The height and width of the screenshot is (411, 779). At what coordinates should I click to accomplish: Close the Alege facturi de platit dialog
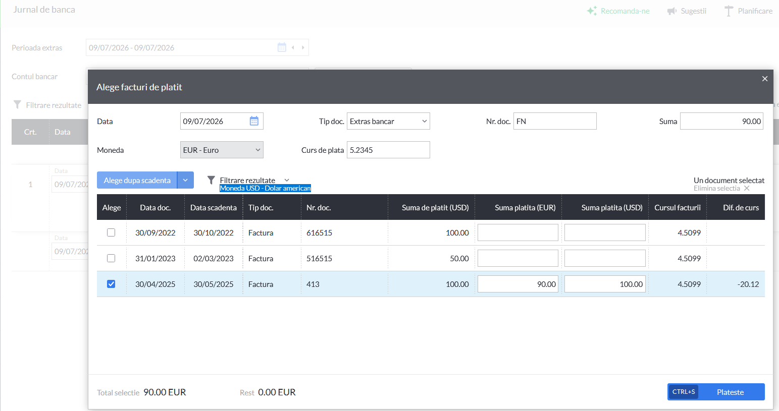pyautogui.click(x=765, y=79)
